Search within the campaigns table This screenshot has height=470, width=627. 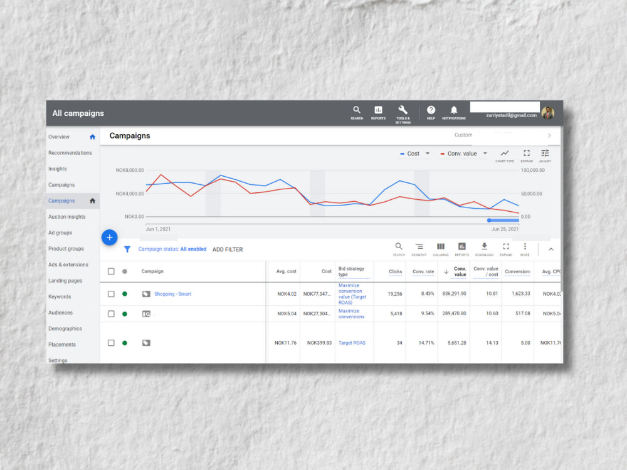(x=399, y=249)
